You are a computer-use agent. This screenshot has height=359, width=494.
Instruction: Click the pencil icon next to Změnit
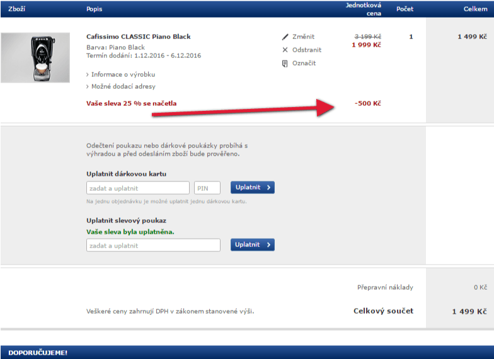tap(285, 37)
